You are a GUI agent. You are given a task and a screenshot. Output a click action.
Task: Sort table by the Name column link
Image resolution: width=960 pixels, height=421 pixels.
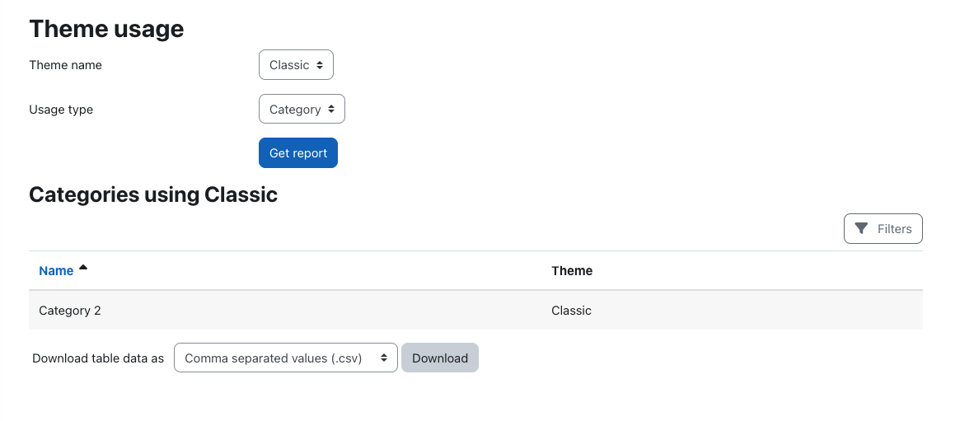[x=56, y=270]
